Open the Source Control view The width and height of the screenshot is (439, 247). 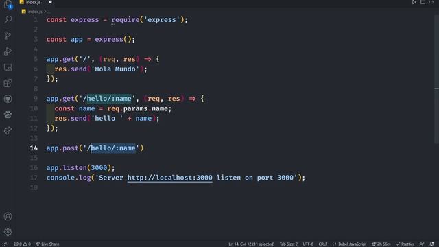click(8, 35)
